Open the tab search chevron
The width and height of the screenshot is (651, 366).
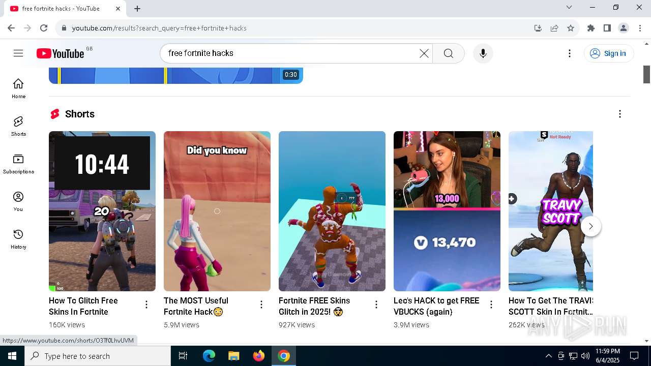pos(569,7)
